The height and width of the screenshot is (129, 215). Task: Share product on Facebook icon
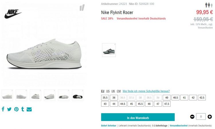coord(3,109)
